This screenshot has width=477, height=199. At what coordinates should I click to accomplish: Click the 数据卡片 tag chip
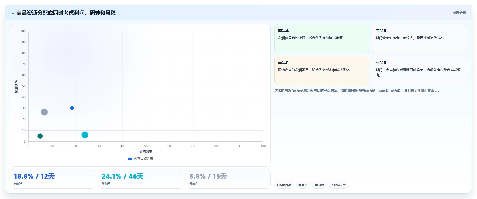(338, 185)
